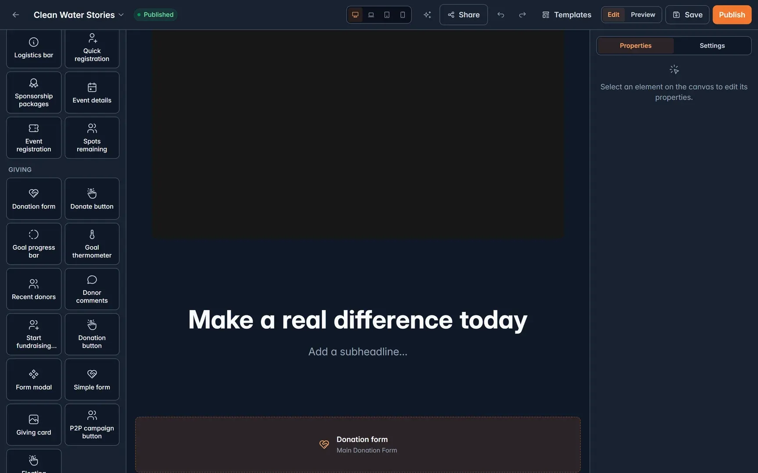Click the Published status badge
Screen dimensions: 758x473
click(155, 15)
